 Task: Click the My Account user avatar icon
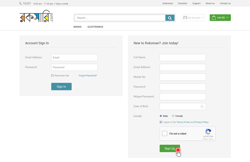[x=185, y=18]
